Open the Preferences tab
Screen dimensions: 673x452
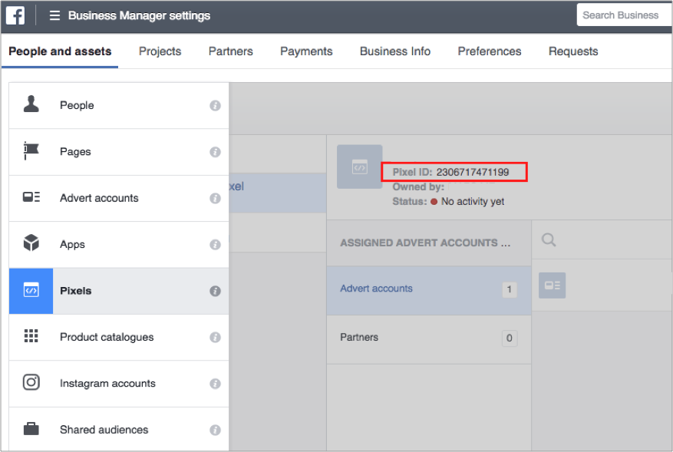click(x=490, y=51)
